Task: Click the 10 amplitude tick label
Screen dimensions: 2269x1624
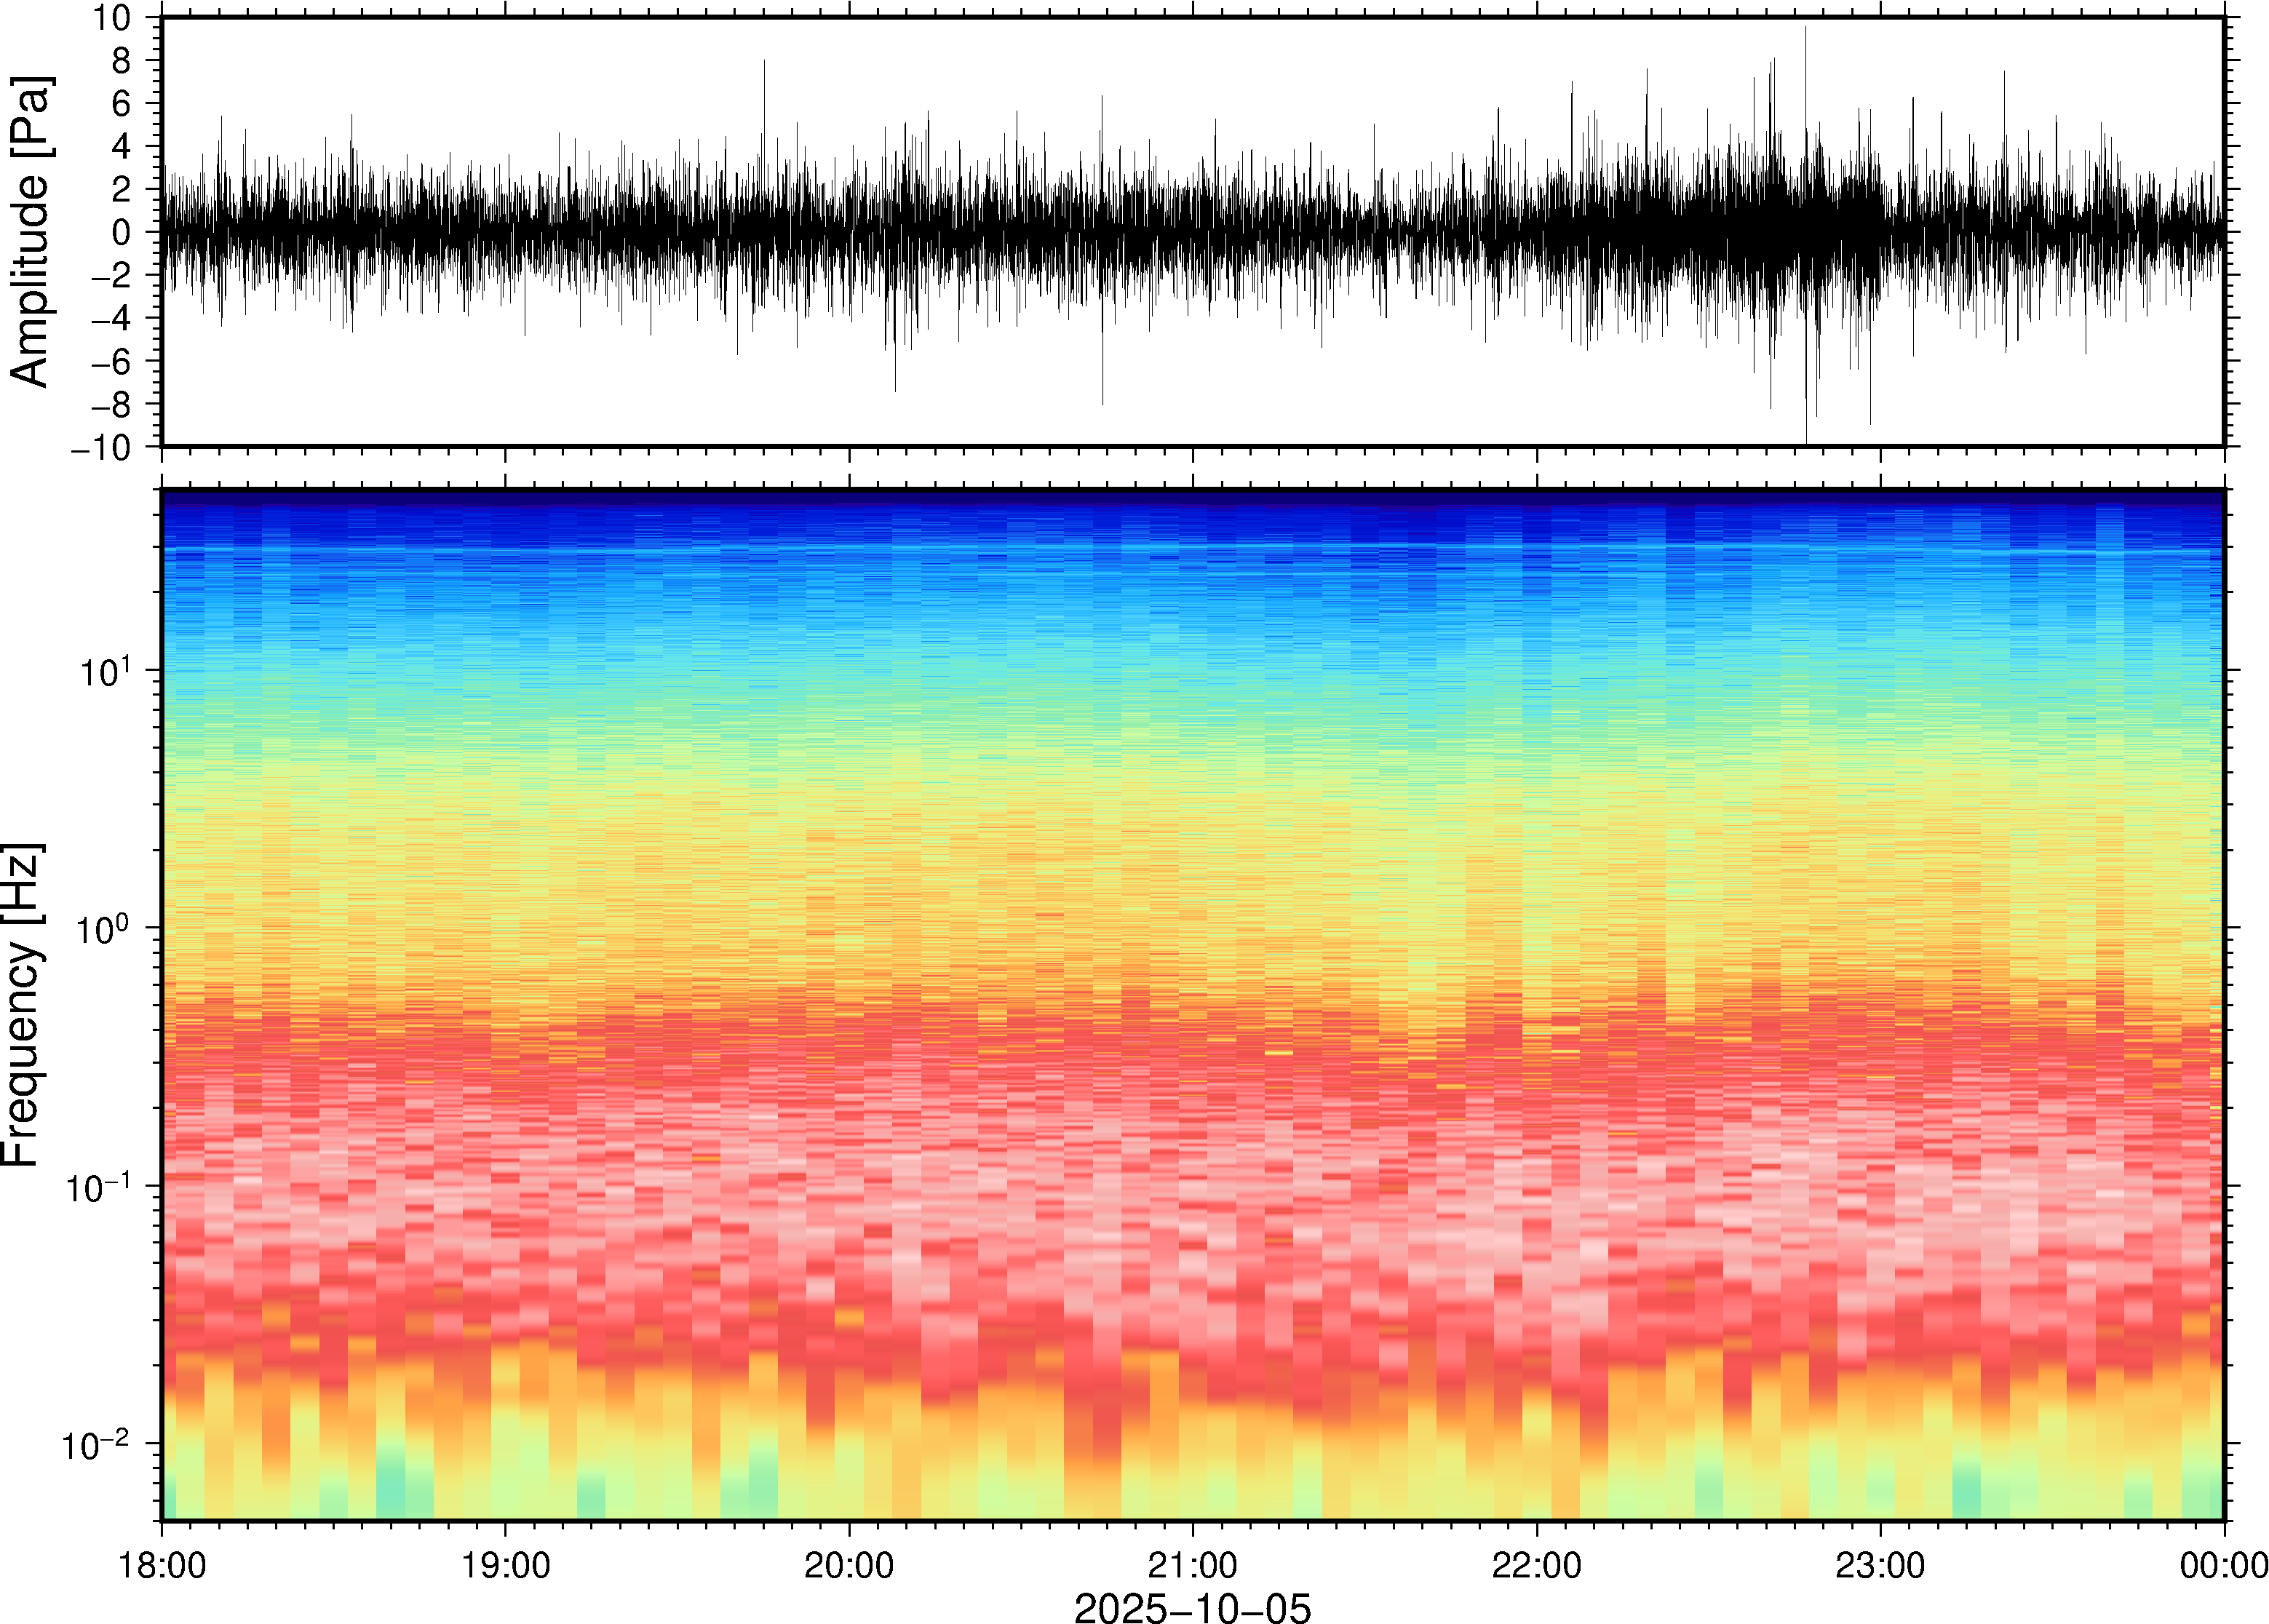Action: 111,18
